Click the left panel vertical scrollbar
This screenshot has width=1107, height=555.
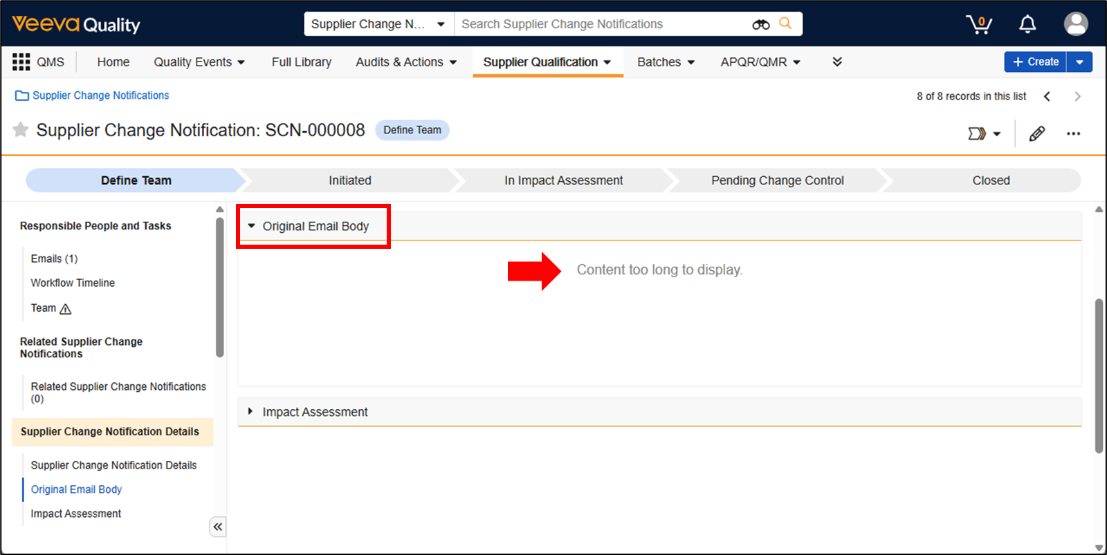coord(219,287)
